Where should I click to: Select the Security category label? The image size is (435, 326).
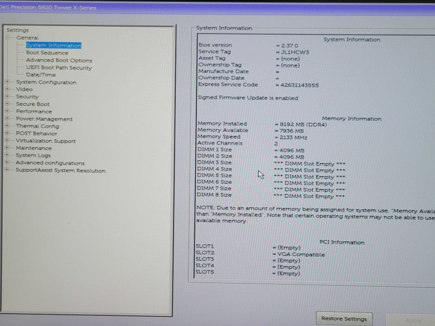(27, 97)
